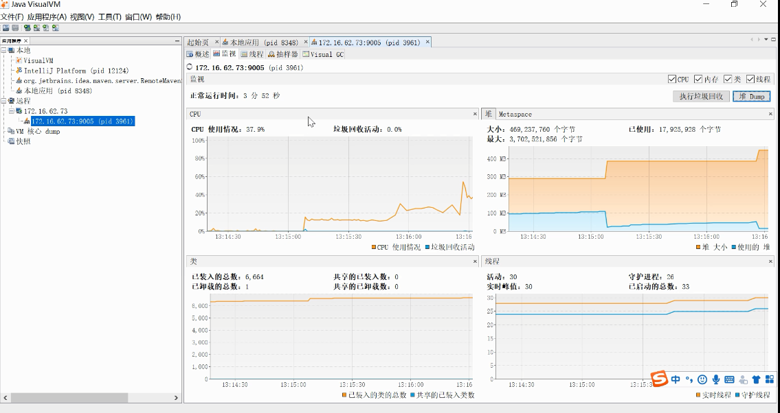The width and height of the screenshot is (780, 413).
Task: Close the 类 chart panel
Action: coord(475,261)
